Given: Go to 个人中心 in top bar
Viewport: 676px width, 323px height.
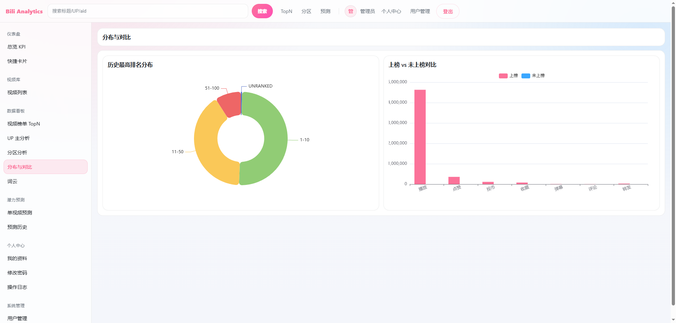Looking at the screenshot, I should [391, 11].
